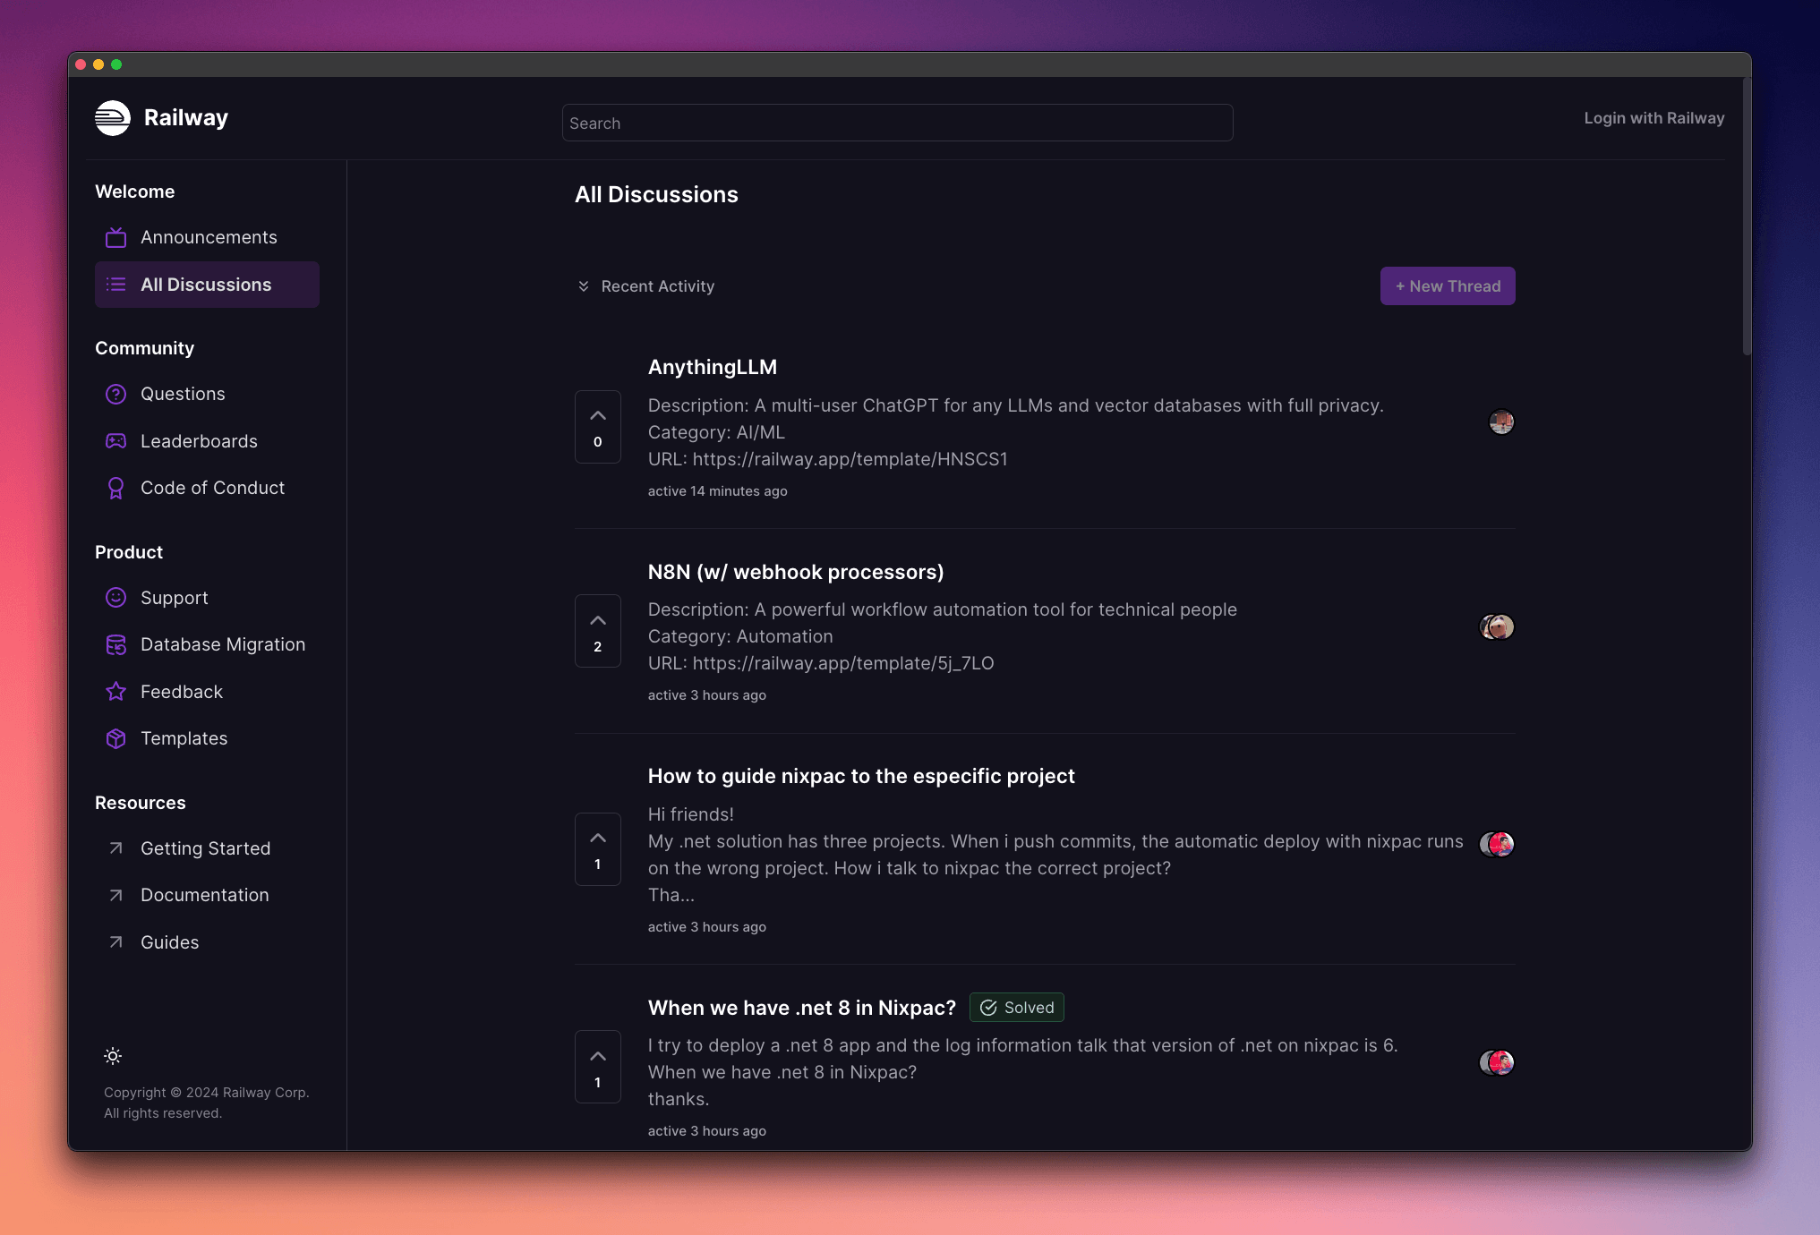Click the New Thread button
Image resolution: width=1820 pixels, height=1235 pixels.
(1448, 285)
